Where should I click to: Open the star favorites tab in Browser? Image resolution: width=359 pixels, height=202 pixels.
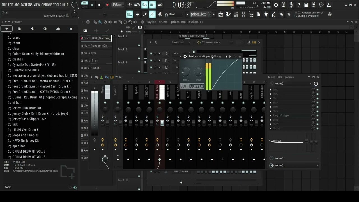tap(71, 29)
